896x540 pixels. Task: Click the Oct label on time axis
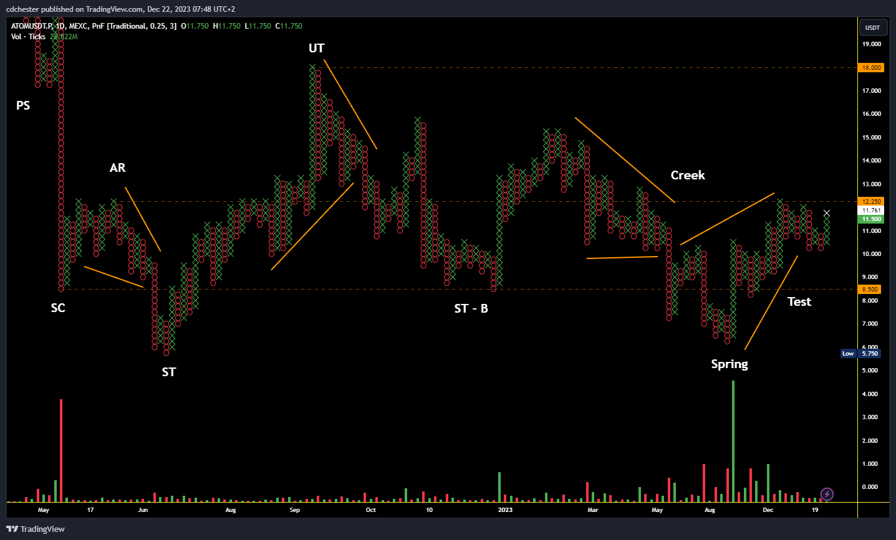tap(371, 509)
